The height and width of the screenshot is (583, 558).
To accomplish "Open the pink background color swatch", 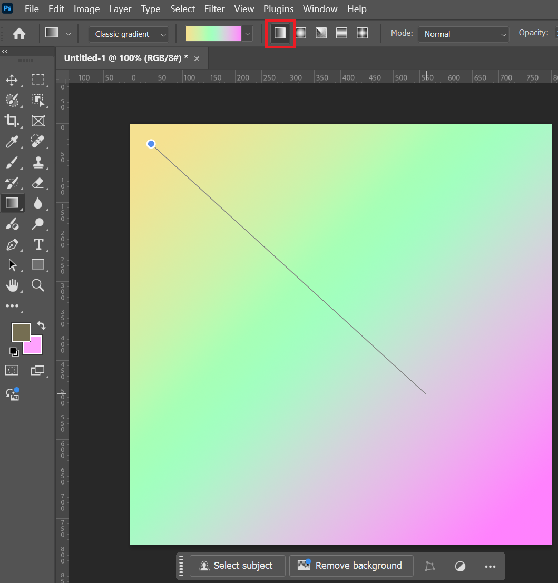I will pos(37,348).
